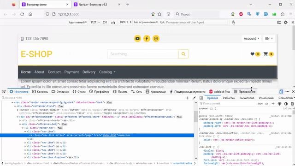Toggle print media simulation
This screenshot has width=295, height=166.
coord(292,104)
